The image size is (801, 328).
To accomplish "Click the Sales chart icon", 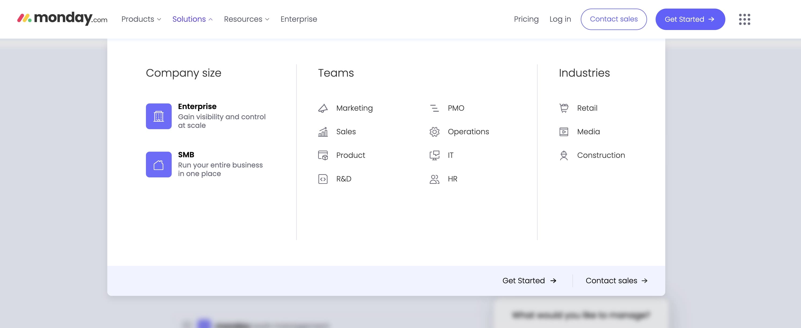I will pos(323,132).
